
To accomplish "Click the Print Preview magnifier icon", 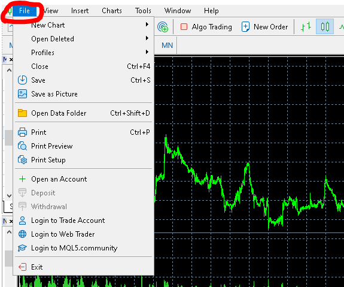I will [x=22, y=146].
